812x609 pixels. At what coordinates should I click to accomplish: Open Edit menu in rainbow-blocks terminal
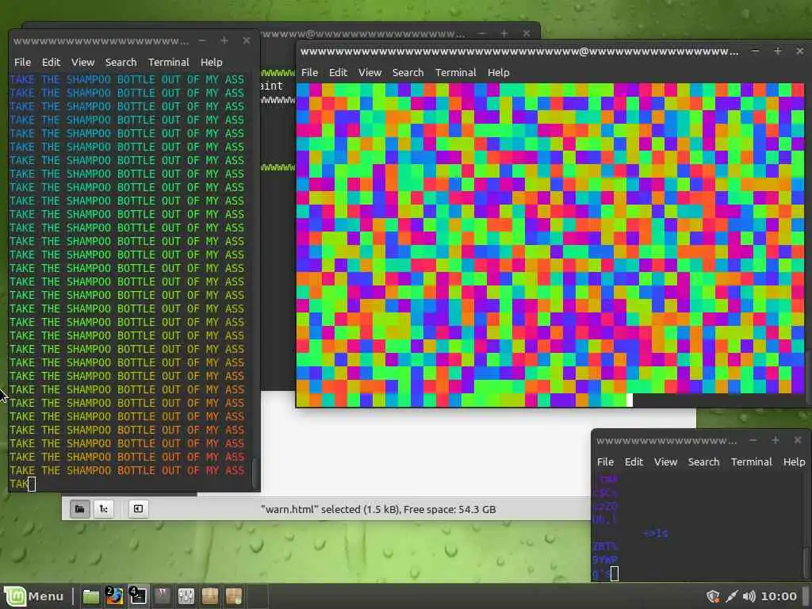pyautogui.click(x=338, y=72)
